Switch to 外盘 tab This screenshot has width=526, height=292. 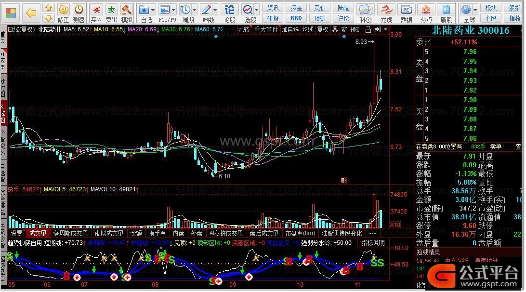197,233
